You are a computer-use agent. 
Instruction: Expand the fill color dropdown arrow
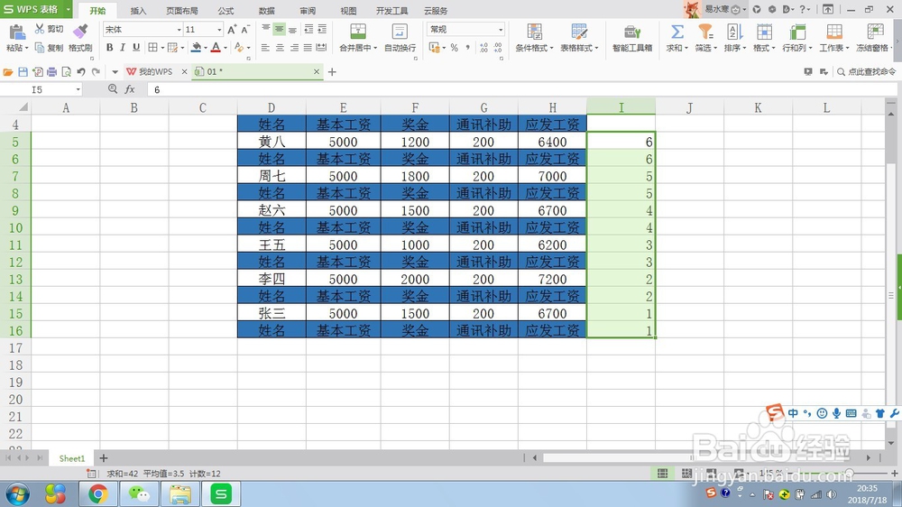[x=206, y=48]
